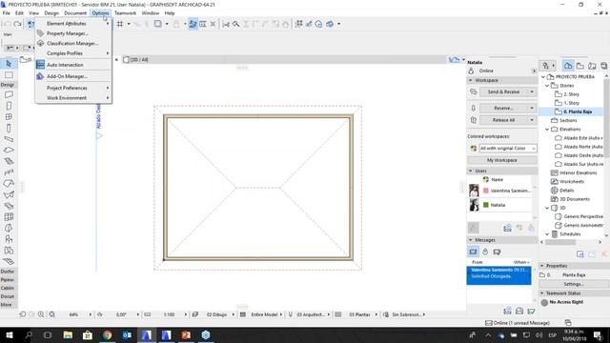Click the Project Map icon in the Navigator
The width and height of the screenshot is (610, 343).
[568, 66]
